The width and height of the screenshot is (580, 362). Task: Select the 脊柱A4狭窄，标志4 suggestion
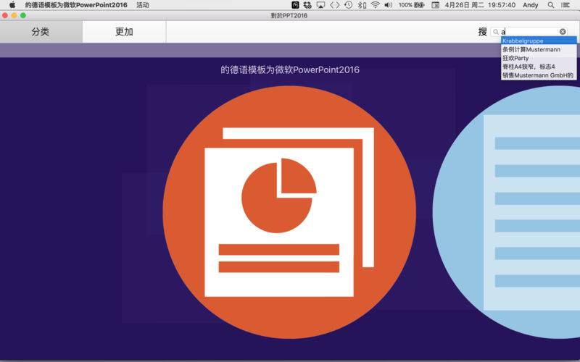tap(539, 67)
